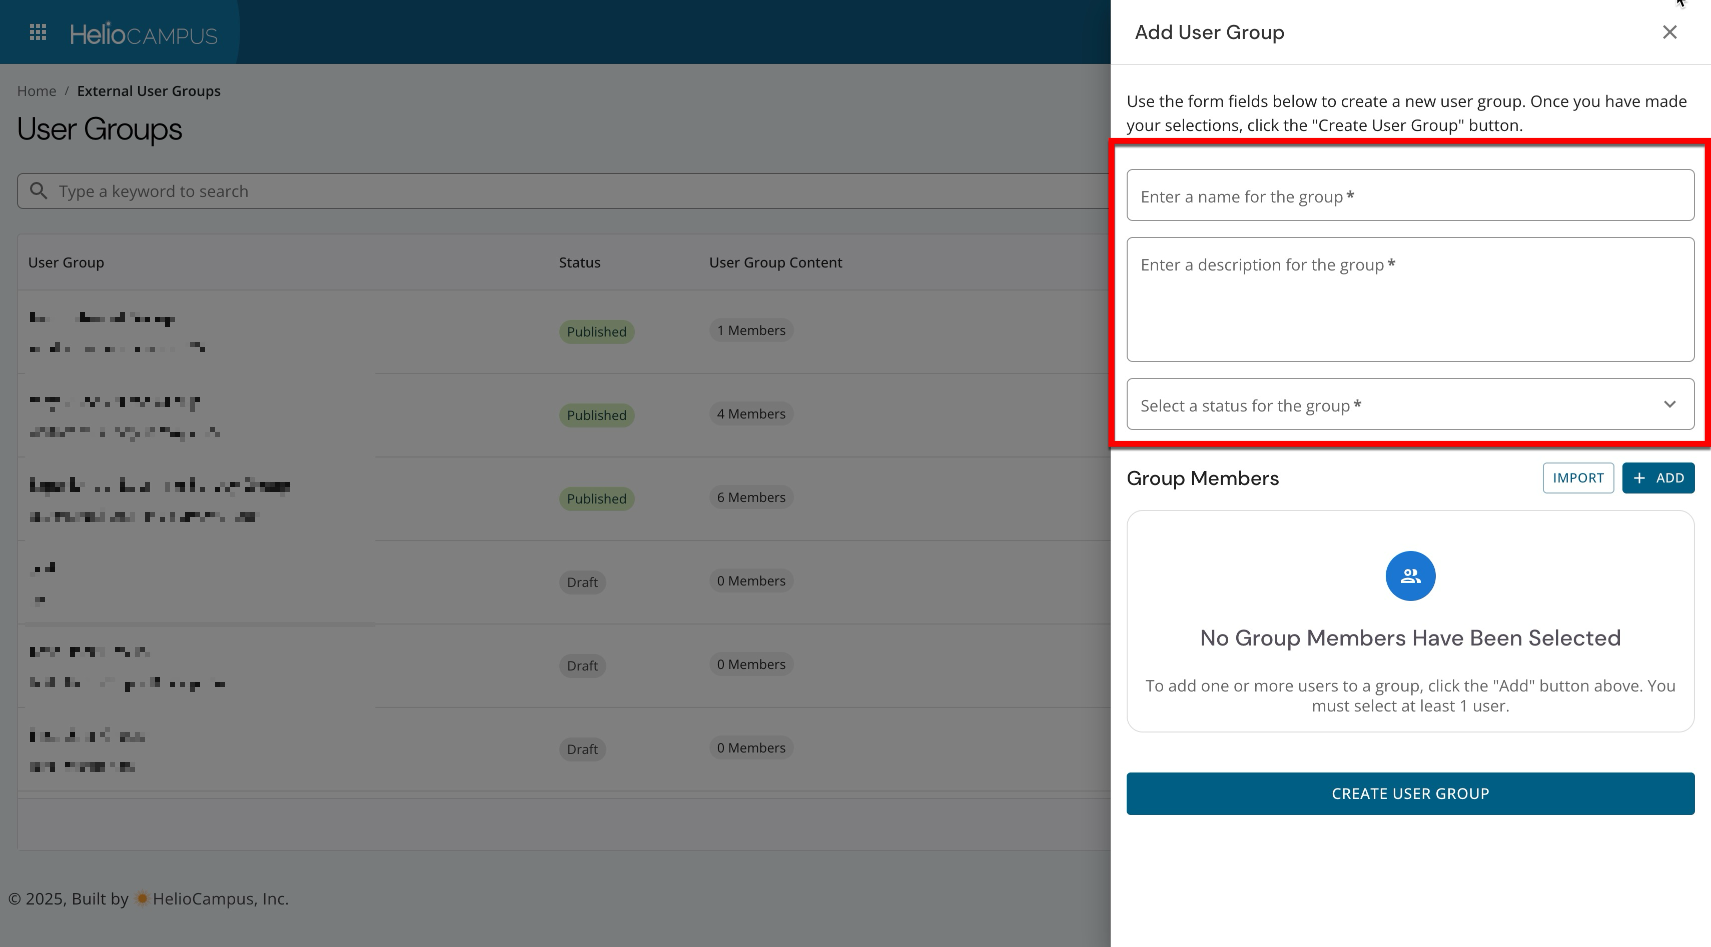The height and width of the screenshot is (947, 1711).
Task: Click External User Groups breadcrumb
Action: click(149, 91)
